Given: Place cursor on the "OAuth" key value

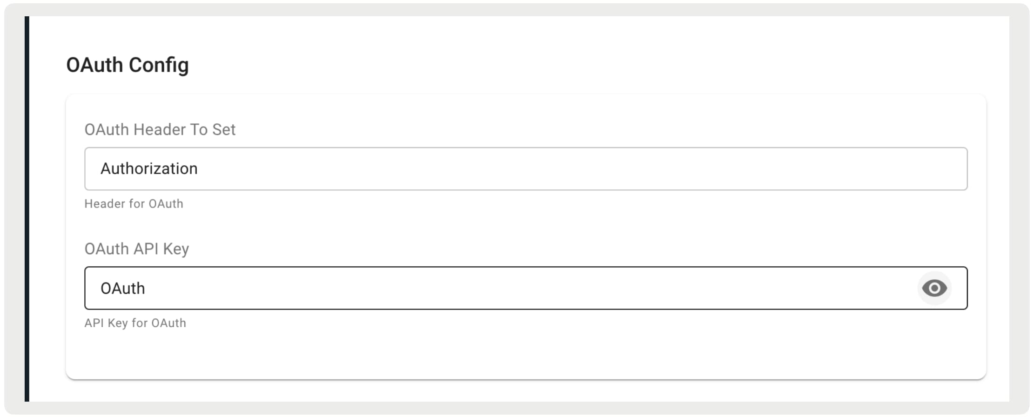Looking at the screenshot, I should (x=122, y=289).
